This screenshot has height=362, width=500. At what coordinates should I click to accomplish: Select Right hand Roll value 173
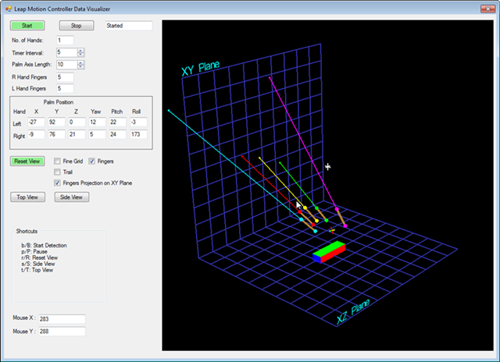pos(138,134)
